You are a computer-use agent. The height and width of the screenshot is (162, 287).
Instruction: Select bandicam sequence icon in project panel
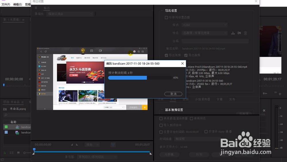[x=17, y=127]
